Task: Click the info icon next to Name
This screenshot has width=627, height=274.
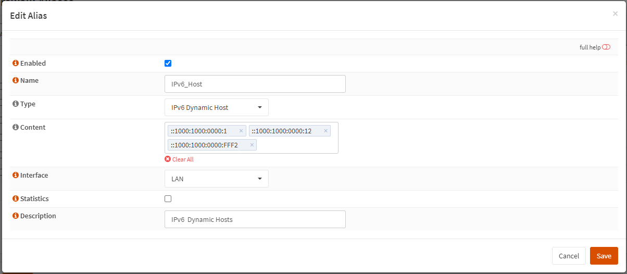Action: pos(16,81)
